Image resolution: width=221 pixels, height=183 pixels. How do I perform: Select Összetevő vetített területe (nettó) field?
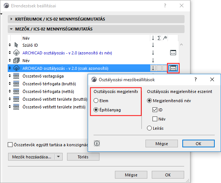tap(54, 107)
